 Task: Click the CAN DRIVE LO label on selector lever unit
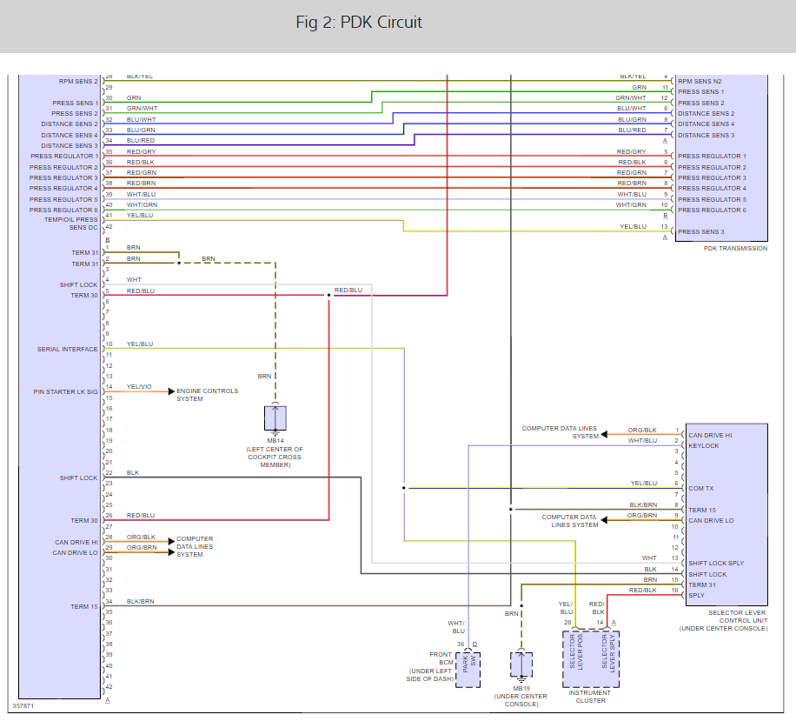[x=711, y=521]
